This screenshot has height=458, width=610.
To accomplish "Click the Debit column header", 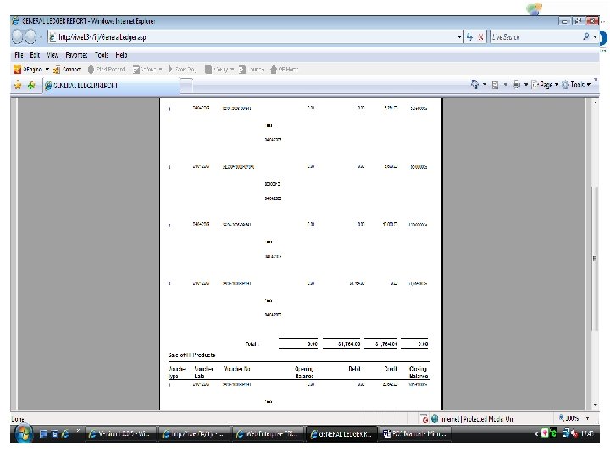I will coord(354,368).
